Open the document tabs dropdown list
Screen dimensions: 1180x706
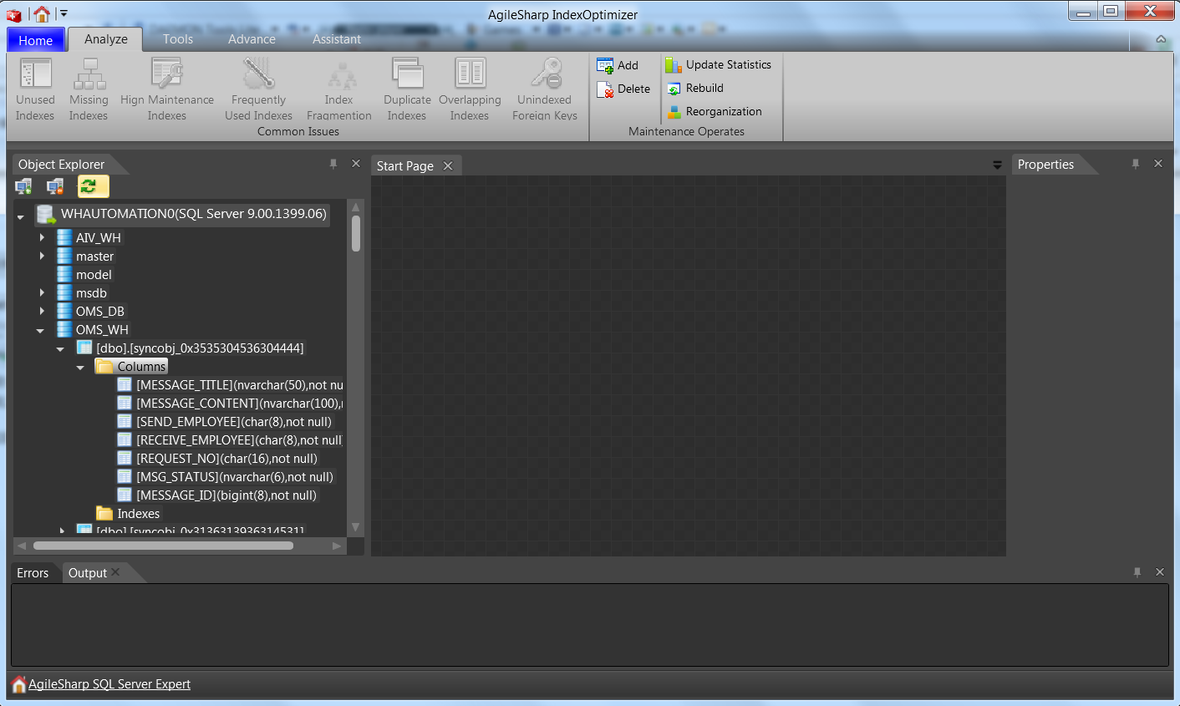point(997,165)
